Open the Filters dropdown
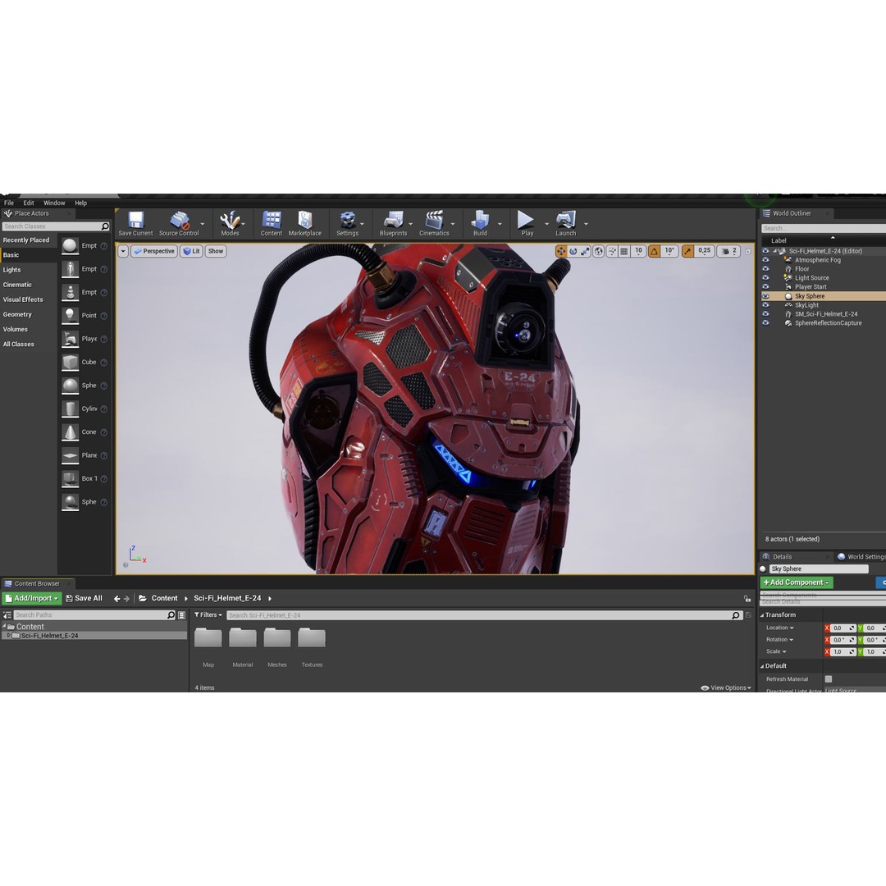886x886 pixels. pos(208,615)
